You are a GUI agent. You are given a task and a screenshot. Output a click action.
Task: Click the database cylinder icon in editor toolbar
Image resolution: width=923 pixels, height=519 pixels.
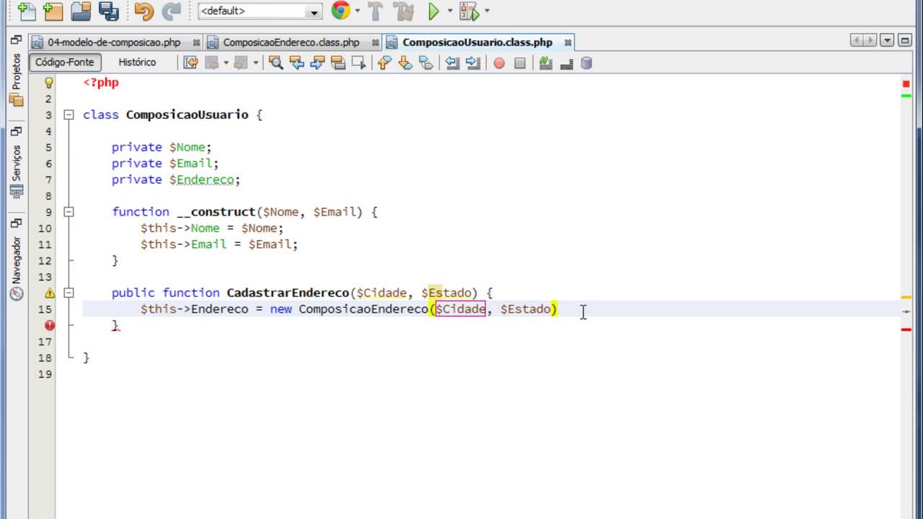coord(586,63)
